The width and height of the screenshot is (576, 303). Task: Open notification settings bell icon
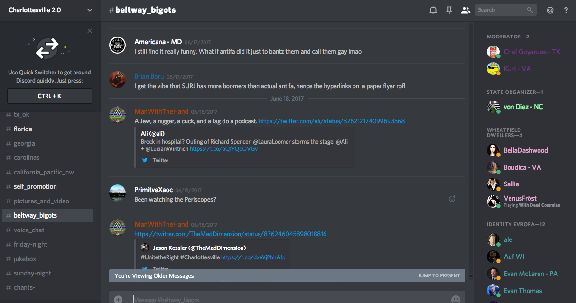(x=433, y=10)
